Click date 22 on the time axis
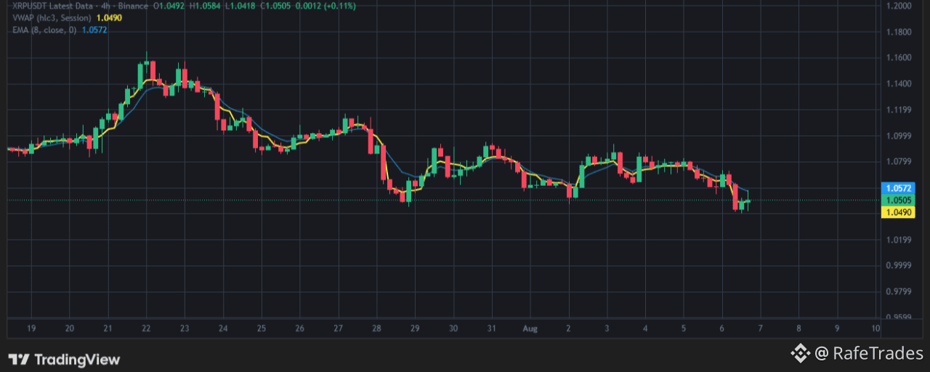The image size is (930, 372). coord(146,328)
